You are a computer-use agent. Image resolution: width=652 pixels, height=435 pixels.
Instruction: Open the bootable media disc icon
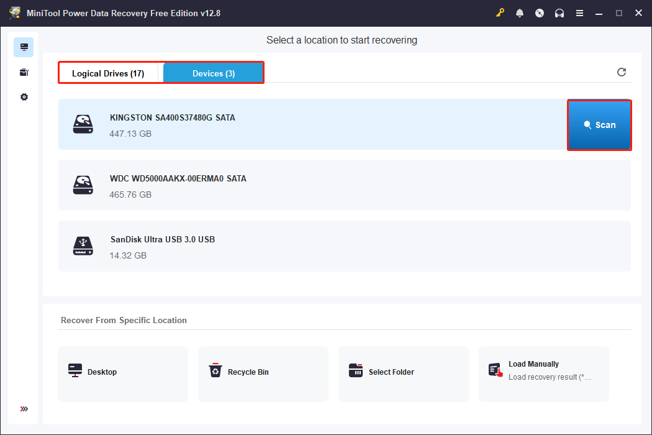click(540, 13)
